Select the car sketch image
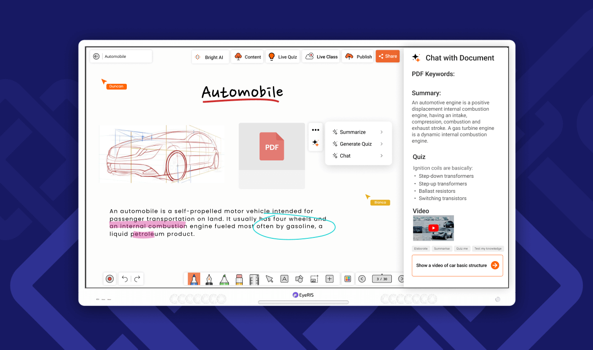The image size is (593, 350). [x=162, y=154]
